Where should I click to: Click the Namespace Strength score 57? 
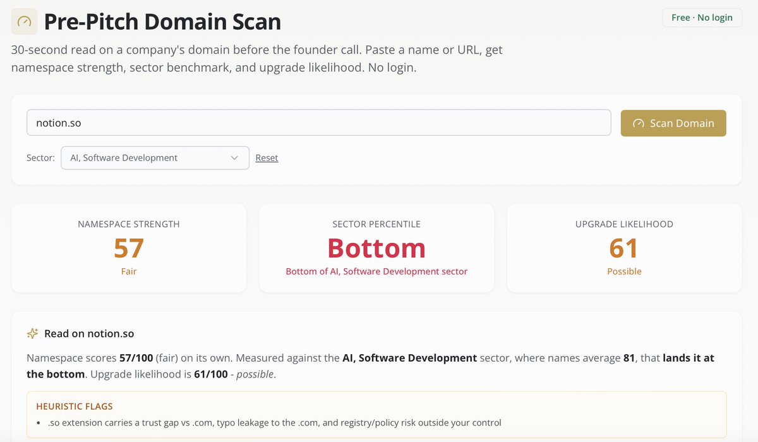coord(129,248)
